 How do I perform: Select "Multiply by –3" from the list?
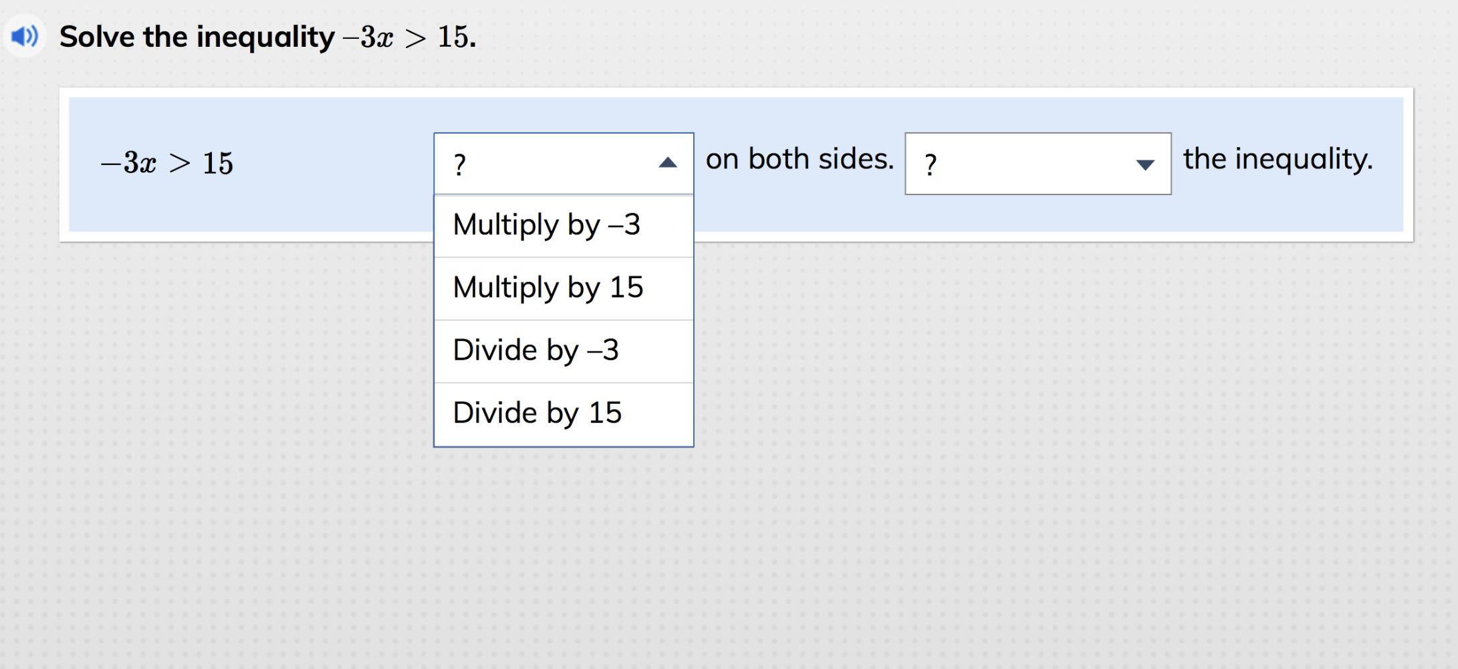(x=546, y=225)
